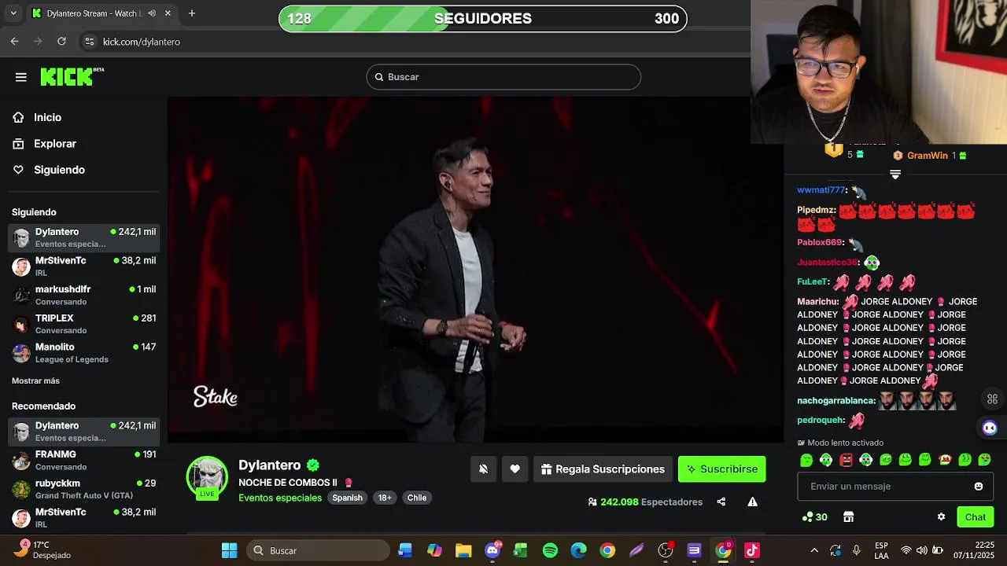Click the channel points balance 30
Viewport: 1007px width, 566px height.
click(815, 516)
